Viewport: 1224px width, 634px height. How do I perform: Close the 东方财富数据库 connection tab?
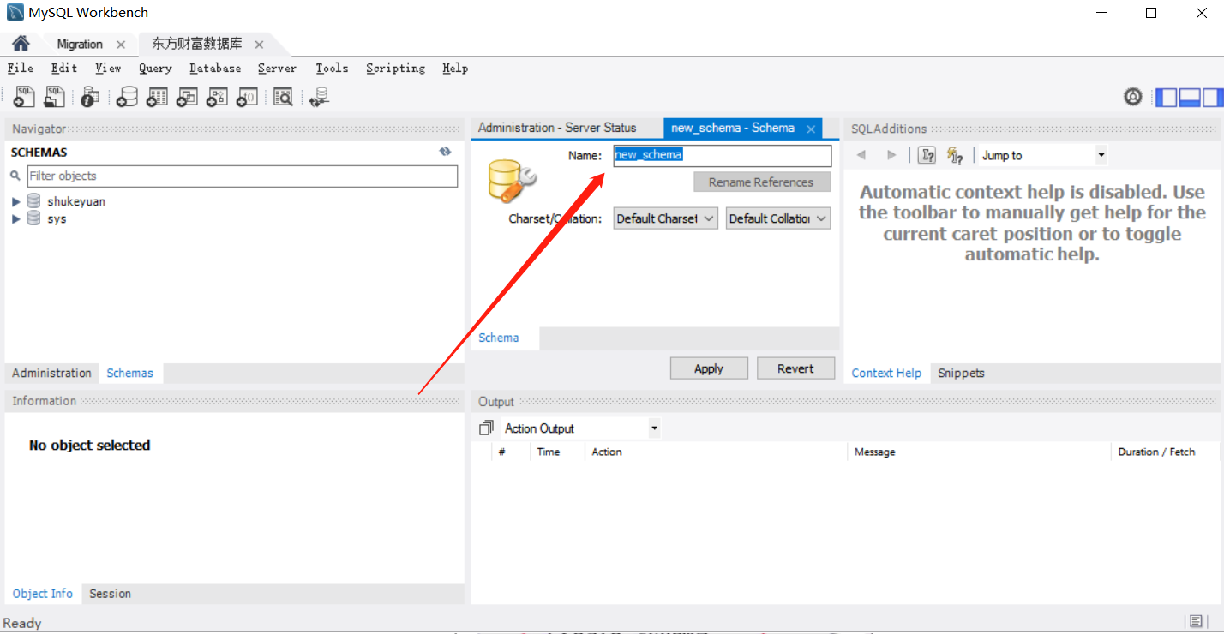pyautogui.click(x=259, y=45)
